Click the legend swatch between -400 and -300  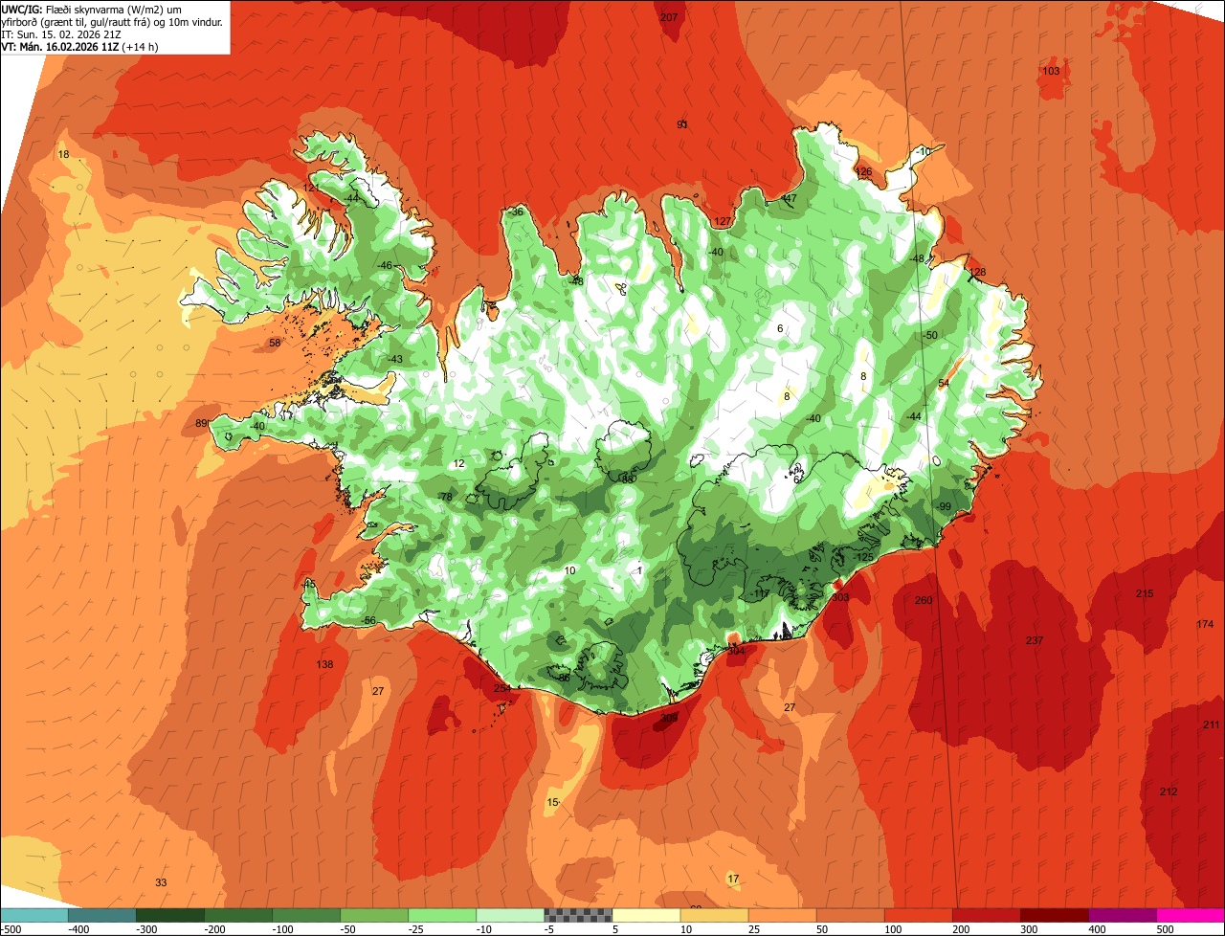tap(101, 915)
